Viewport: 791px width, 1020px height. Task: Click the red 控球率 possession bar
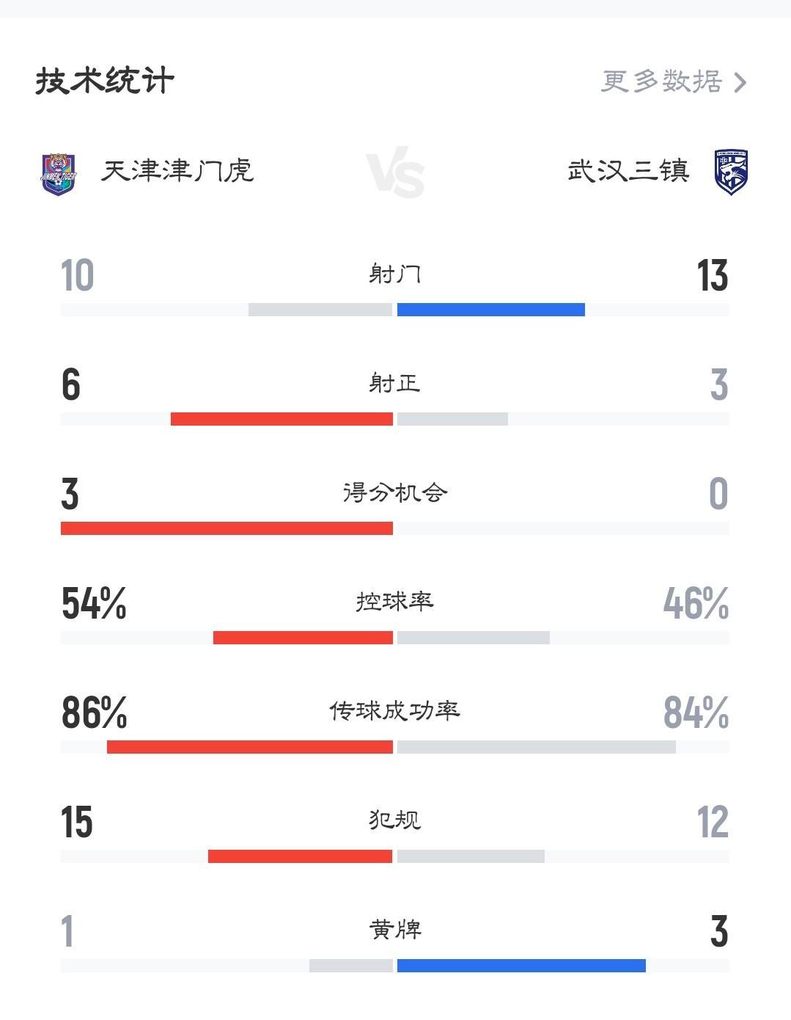303,638
